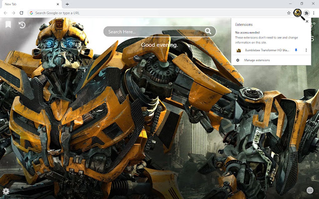The image size is (319, 199).
Task: Click the magnifier icon in Search Here bar
Action: tap(208, 32)
